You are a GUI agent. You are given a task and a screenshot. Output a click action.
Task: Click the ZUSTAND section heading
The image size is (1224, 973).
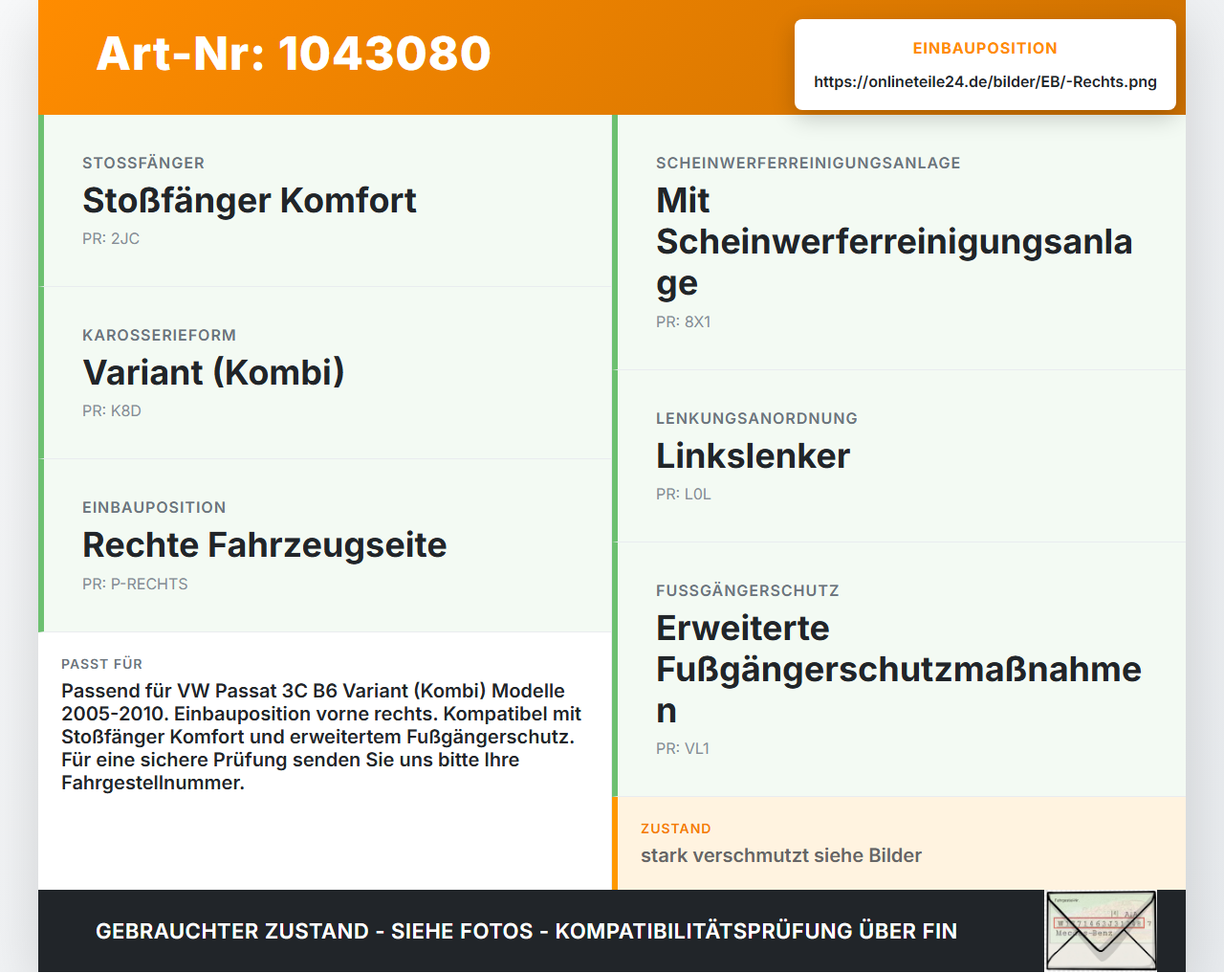pos(676,829)
